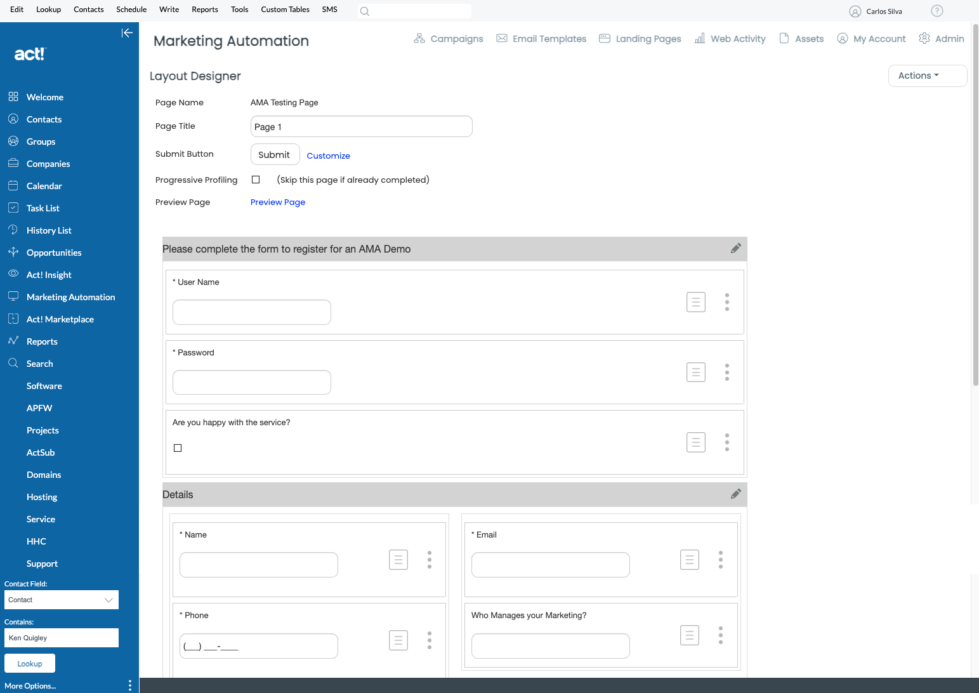The height and width of the screenshot is (693, 979).
Task: Edit the 'Please complete the form' section header
Action: coord(735,249)
